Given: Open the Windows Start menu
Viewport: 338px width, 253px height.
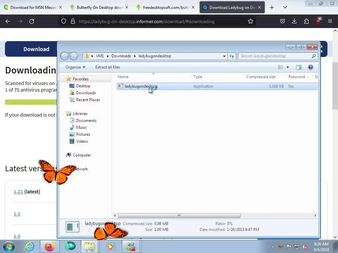Looking at the screenshot, I should click(9, 246).
